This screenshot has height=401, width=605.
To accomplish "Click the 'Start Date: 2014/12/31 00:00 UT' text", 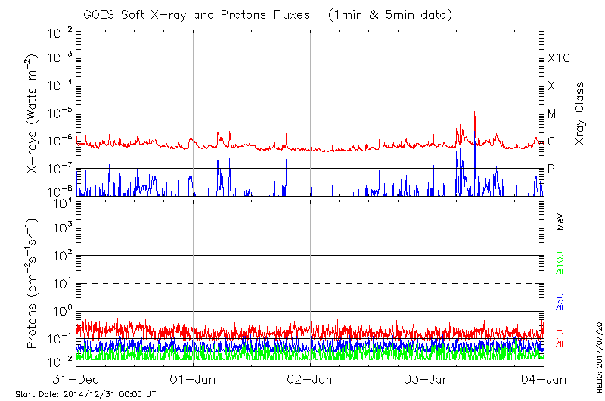I will 85,394.
